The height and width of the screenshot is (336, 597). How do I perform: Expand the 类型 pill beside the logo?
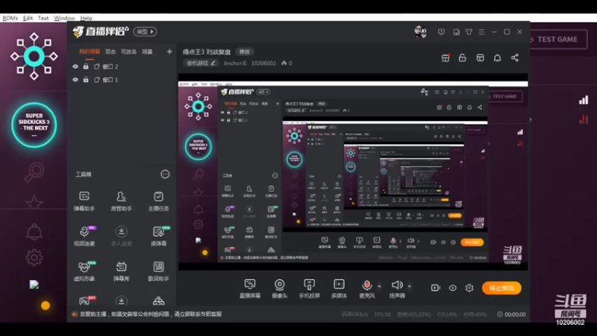145,31
